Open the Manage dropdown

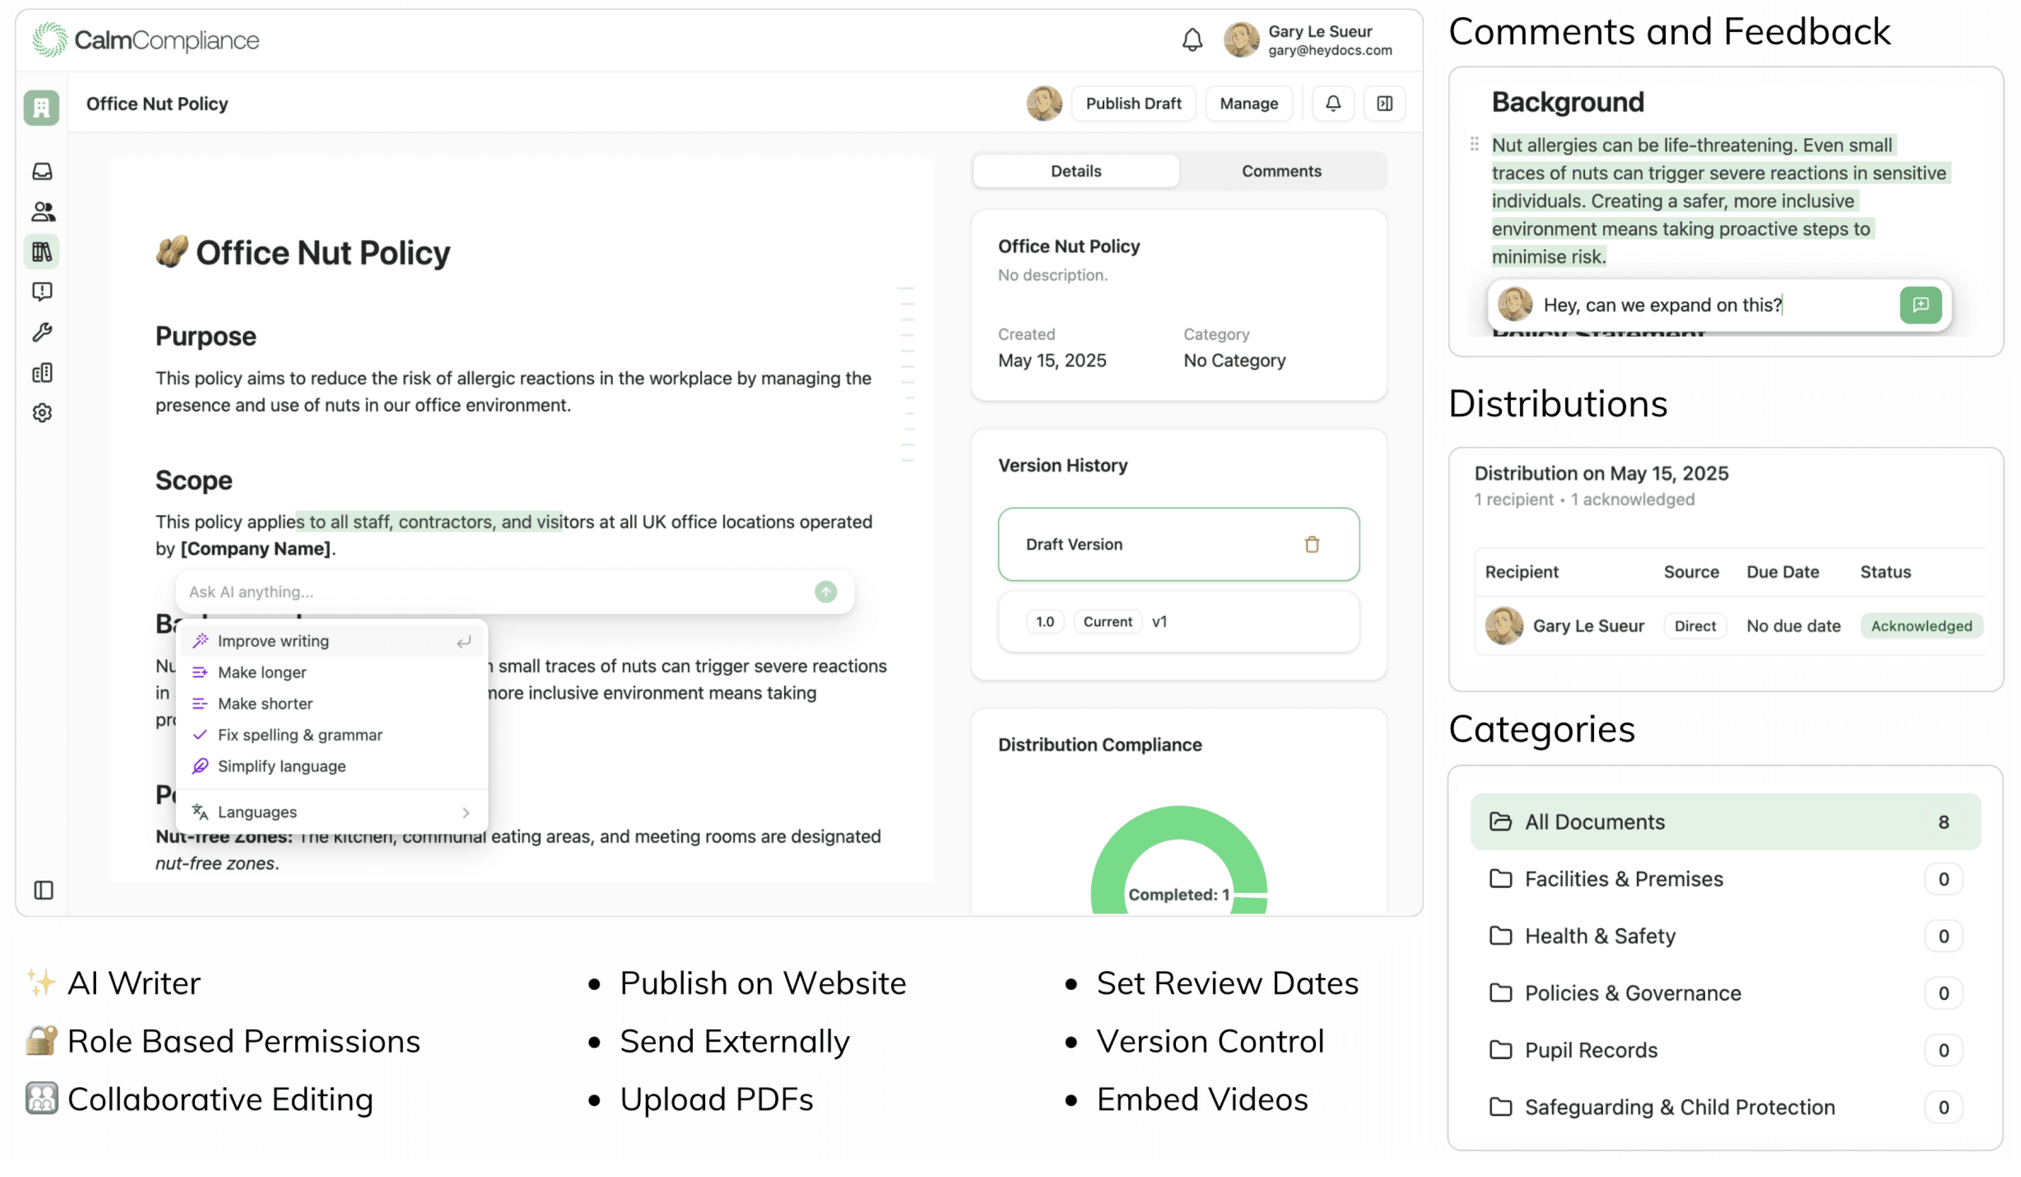(1249, 103)
